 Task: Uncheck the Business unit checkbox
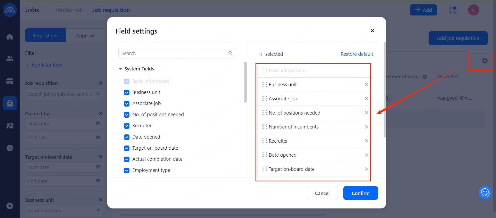click(x=127, y=92)
